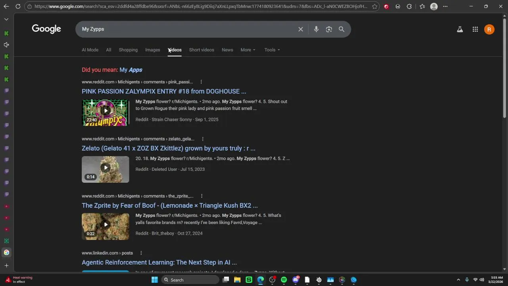Show hidden system tray icons chevron
The height and width of the screenshot is (286, 508).
[x=458, y=280]
